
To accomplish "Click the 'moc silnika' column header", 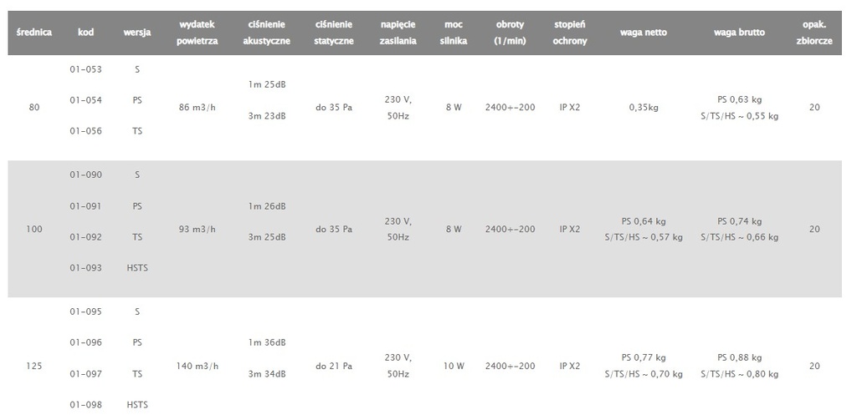I will click(454, 33).
